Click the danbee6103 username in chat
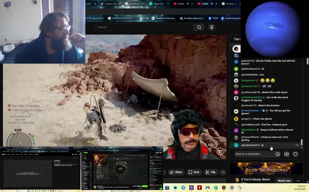This screenshot has width=309, height=192. click(x=249, y=86)
